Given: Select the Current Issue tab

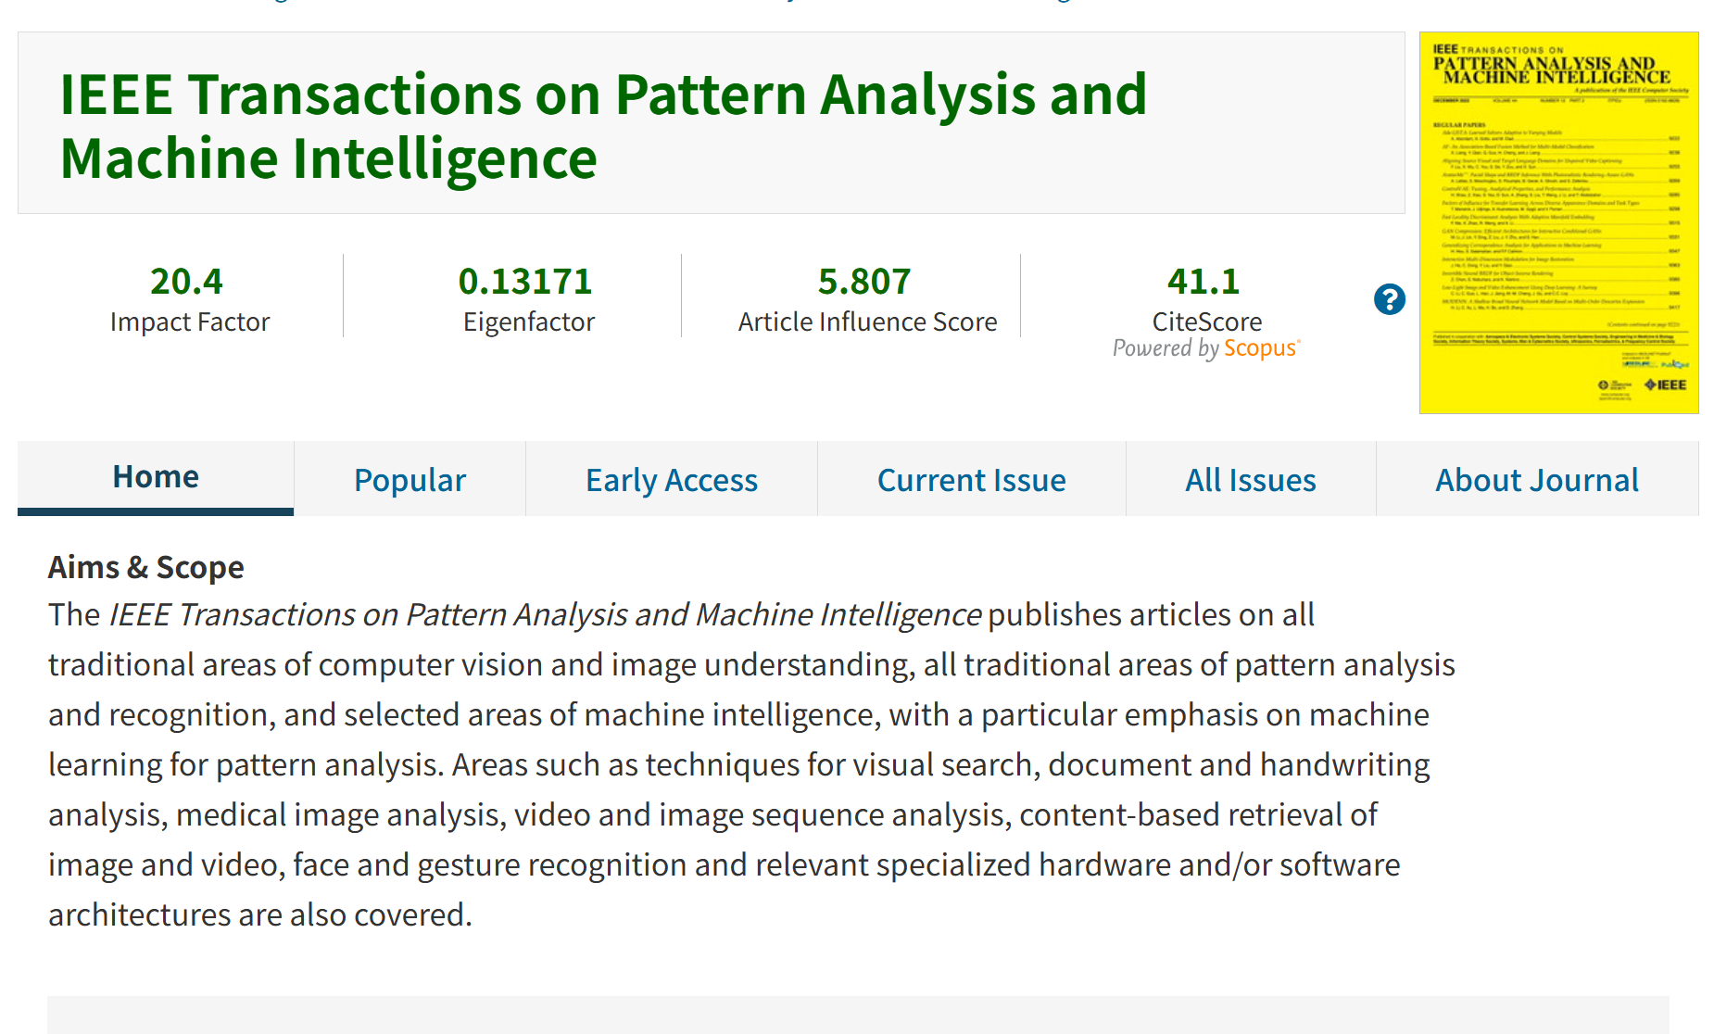Looking at the screenshot, I should [971, 479].
